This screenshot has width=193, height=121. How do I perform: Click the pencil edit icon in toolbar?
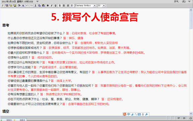pyautogui.click(x=3, y=6)
